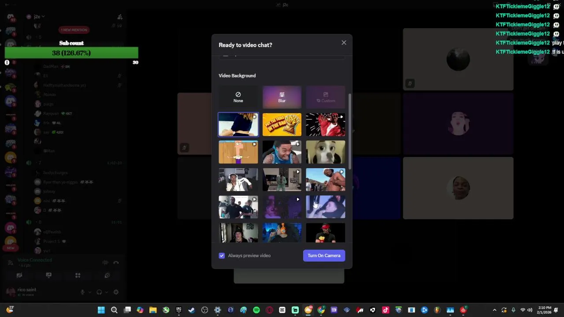Open the soundboard icon in voice panel

click(x=107, y=275)
